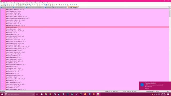Click the length and lines status field
The height and width of the screenshot is (96, 171).
coord(112,91)
